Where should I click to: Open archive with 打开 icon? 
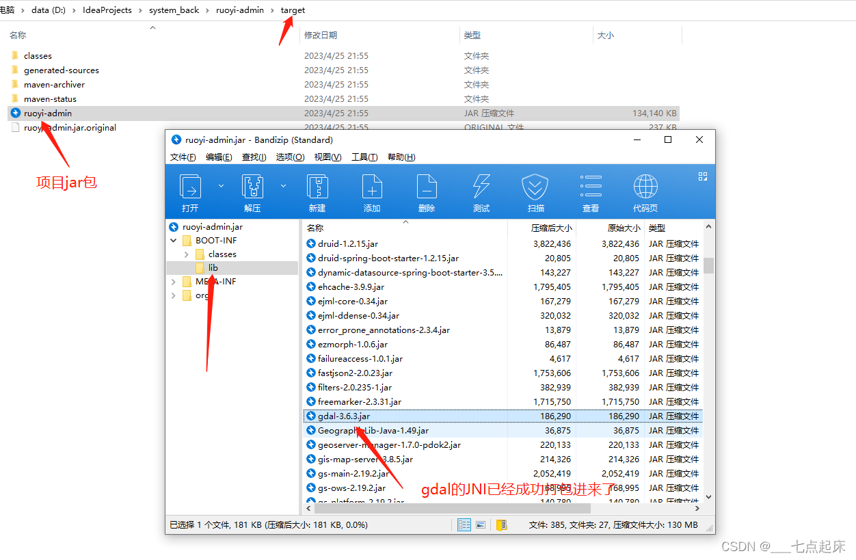pos(190,190)
